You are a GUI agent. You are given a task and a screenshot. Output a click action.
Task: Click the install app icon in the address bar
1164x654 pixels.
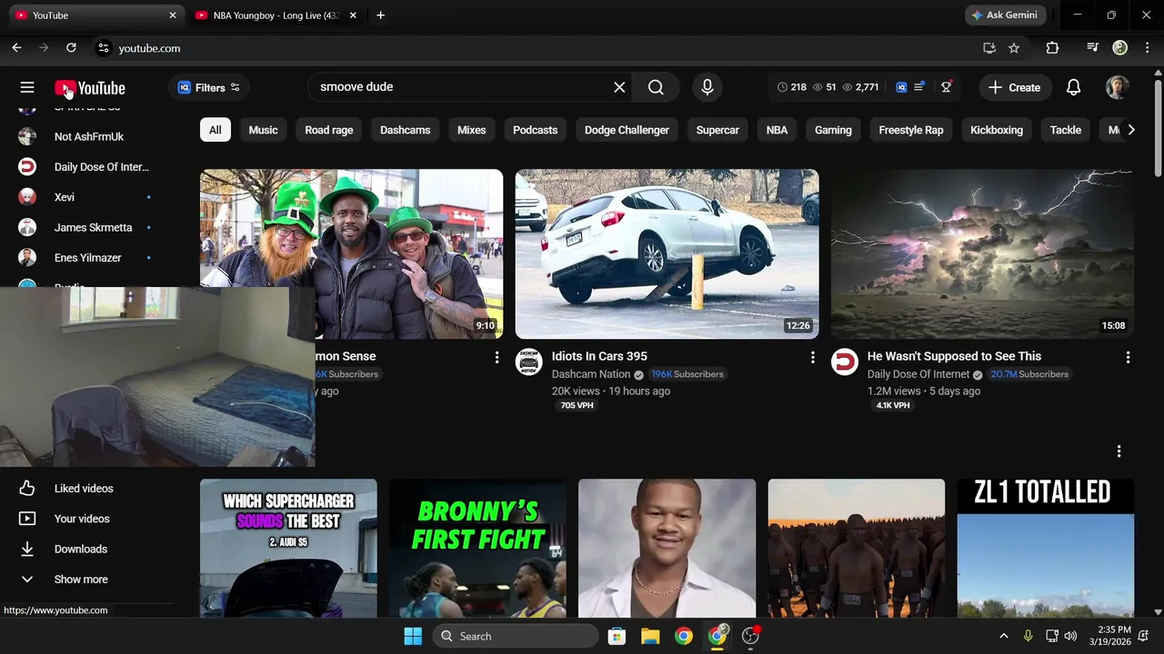point(989,48)
